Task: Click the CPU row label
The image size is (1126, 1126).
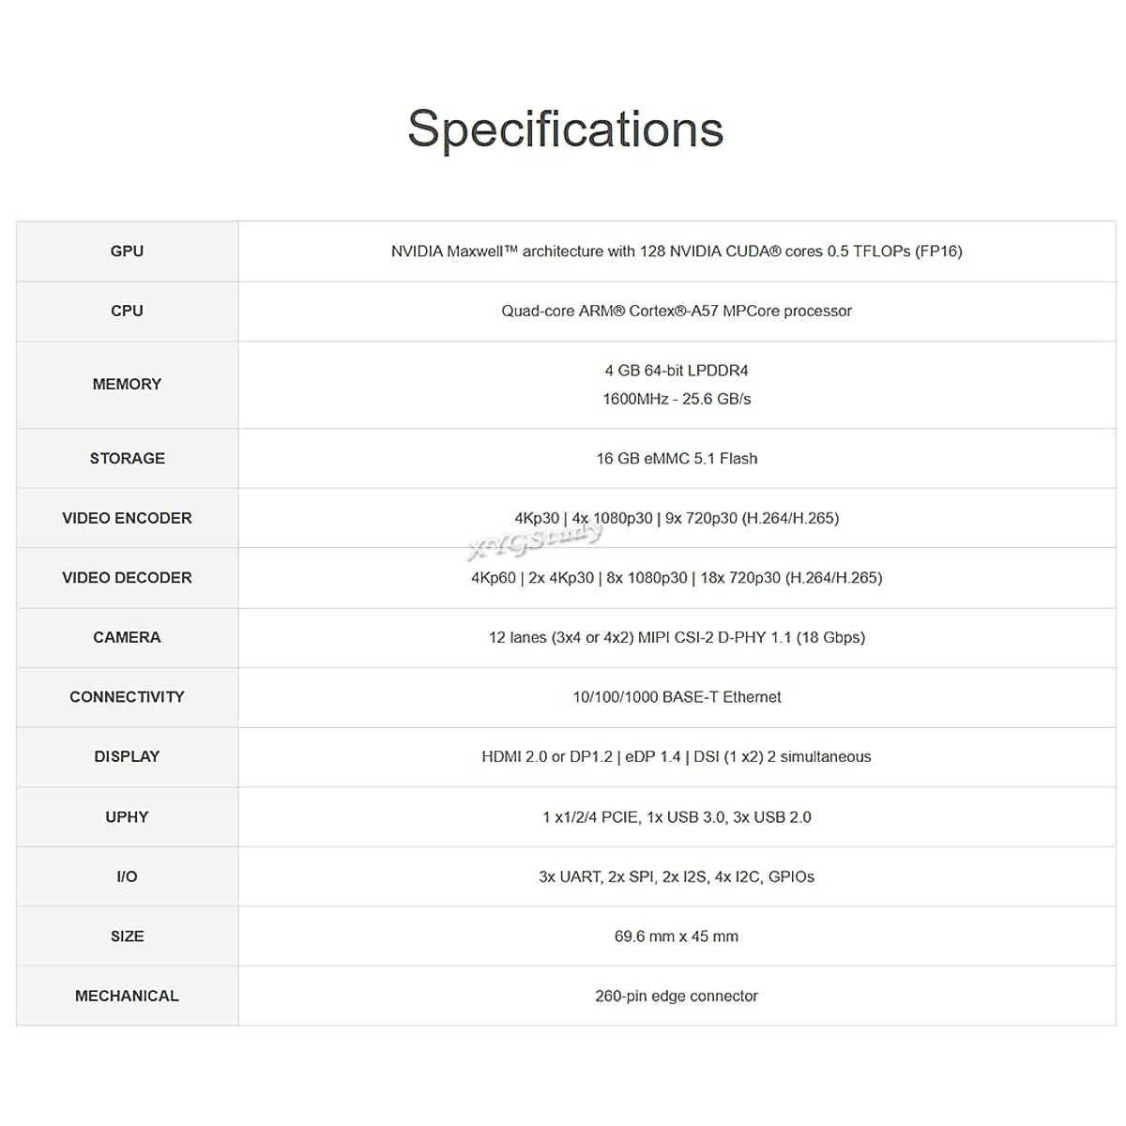Action: (127, 311)
